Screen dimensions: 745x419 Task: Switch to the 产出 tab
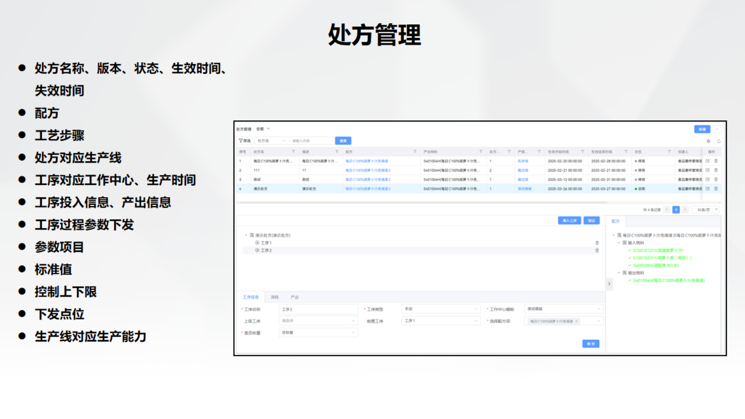[295, 297]
